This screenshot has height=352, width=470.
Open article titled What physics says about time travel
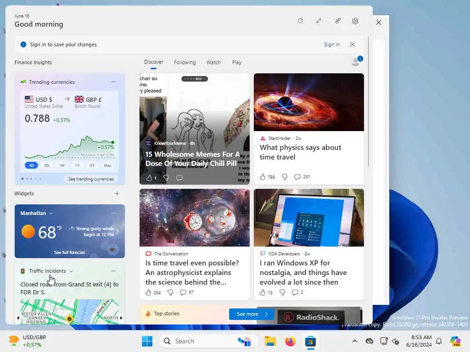pos(300,152)
